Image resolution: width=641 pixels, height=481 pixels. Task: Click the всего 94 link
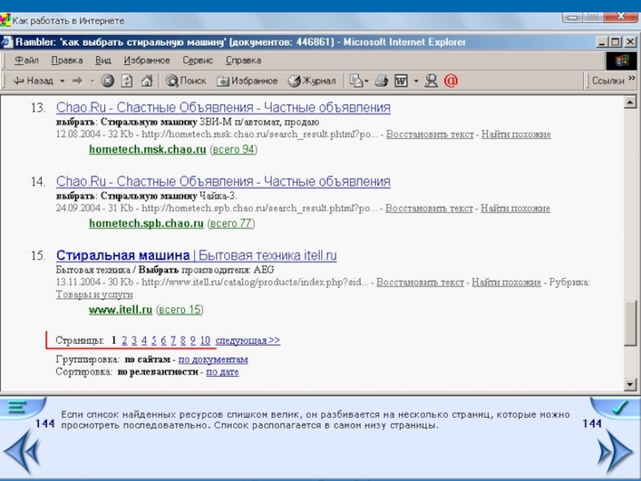pos(233,149)
